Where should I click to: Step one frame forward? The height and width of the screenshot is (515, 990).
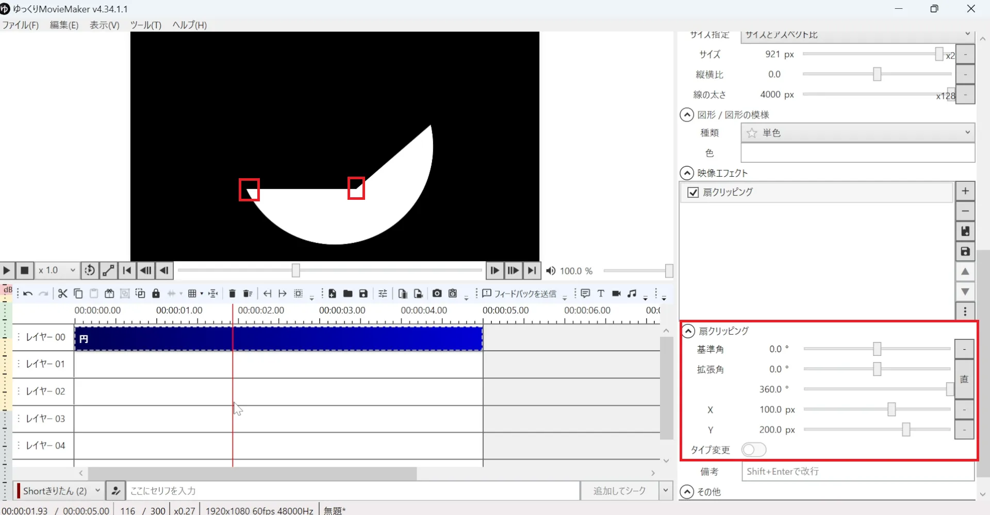494,270
